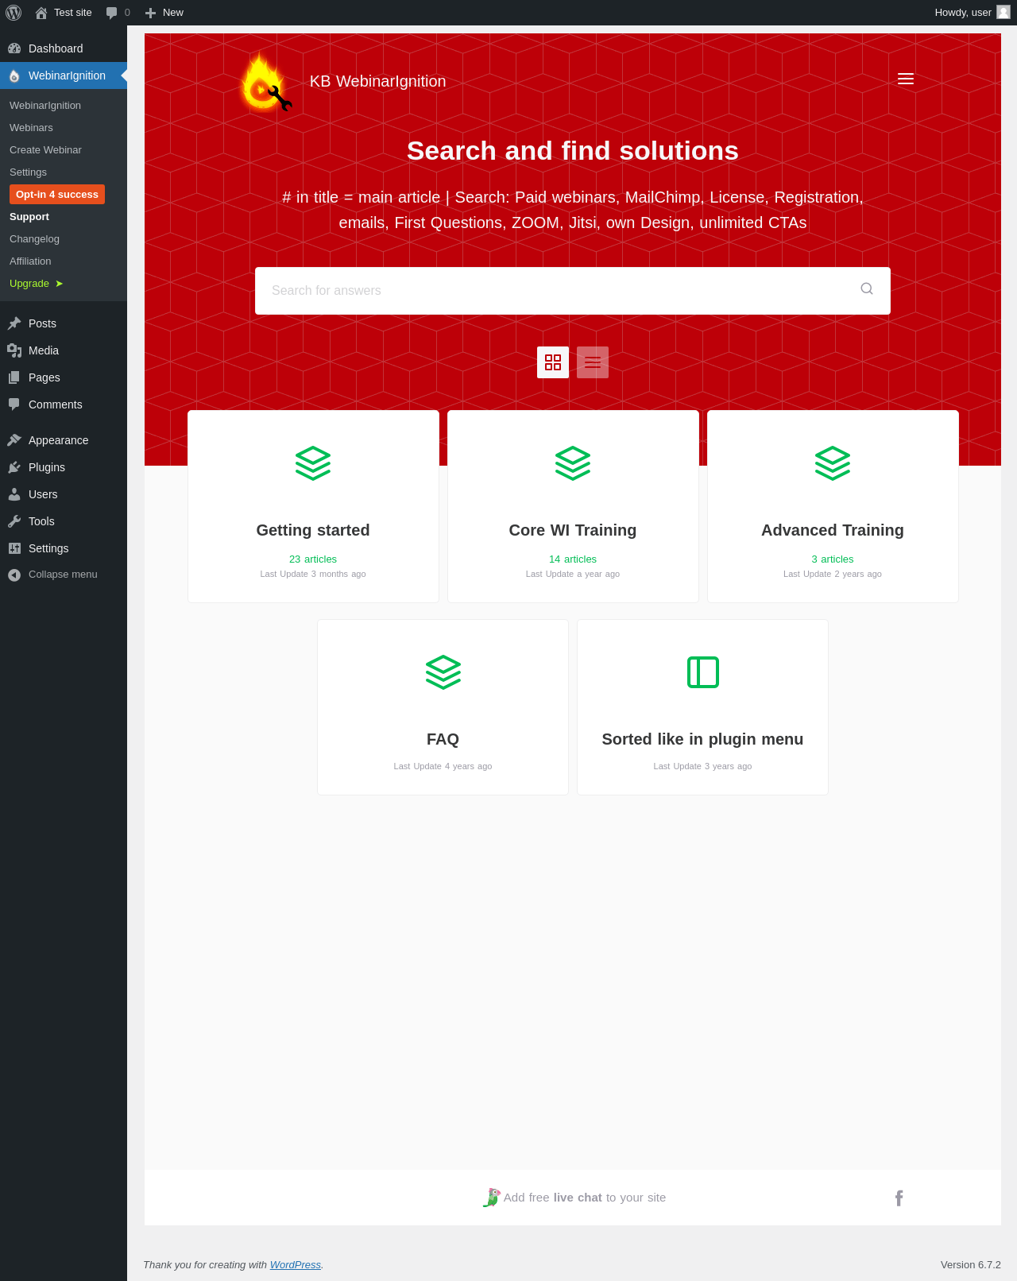Open the Users menu

tap(64, 494)
